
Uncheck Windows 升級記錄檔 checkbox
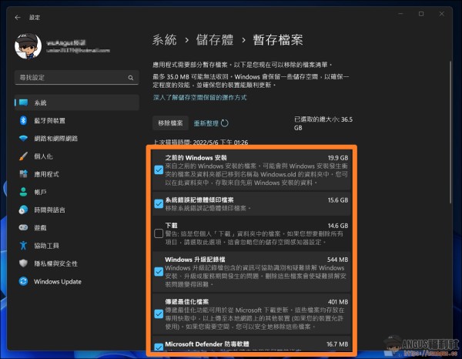coord(159,271)
